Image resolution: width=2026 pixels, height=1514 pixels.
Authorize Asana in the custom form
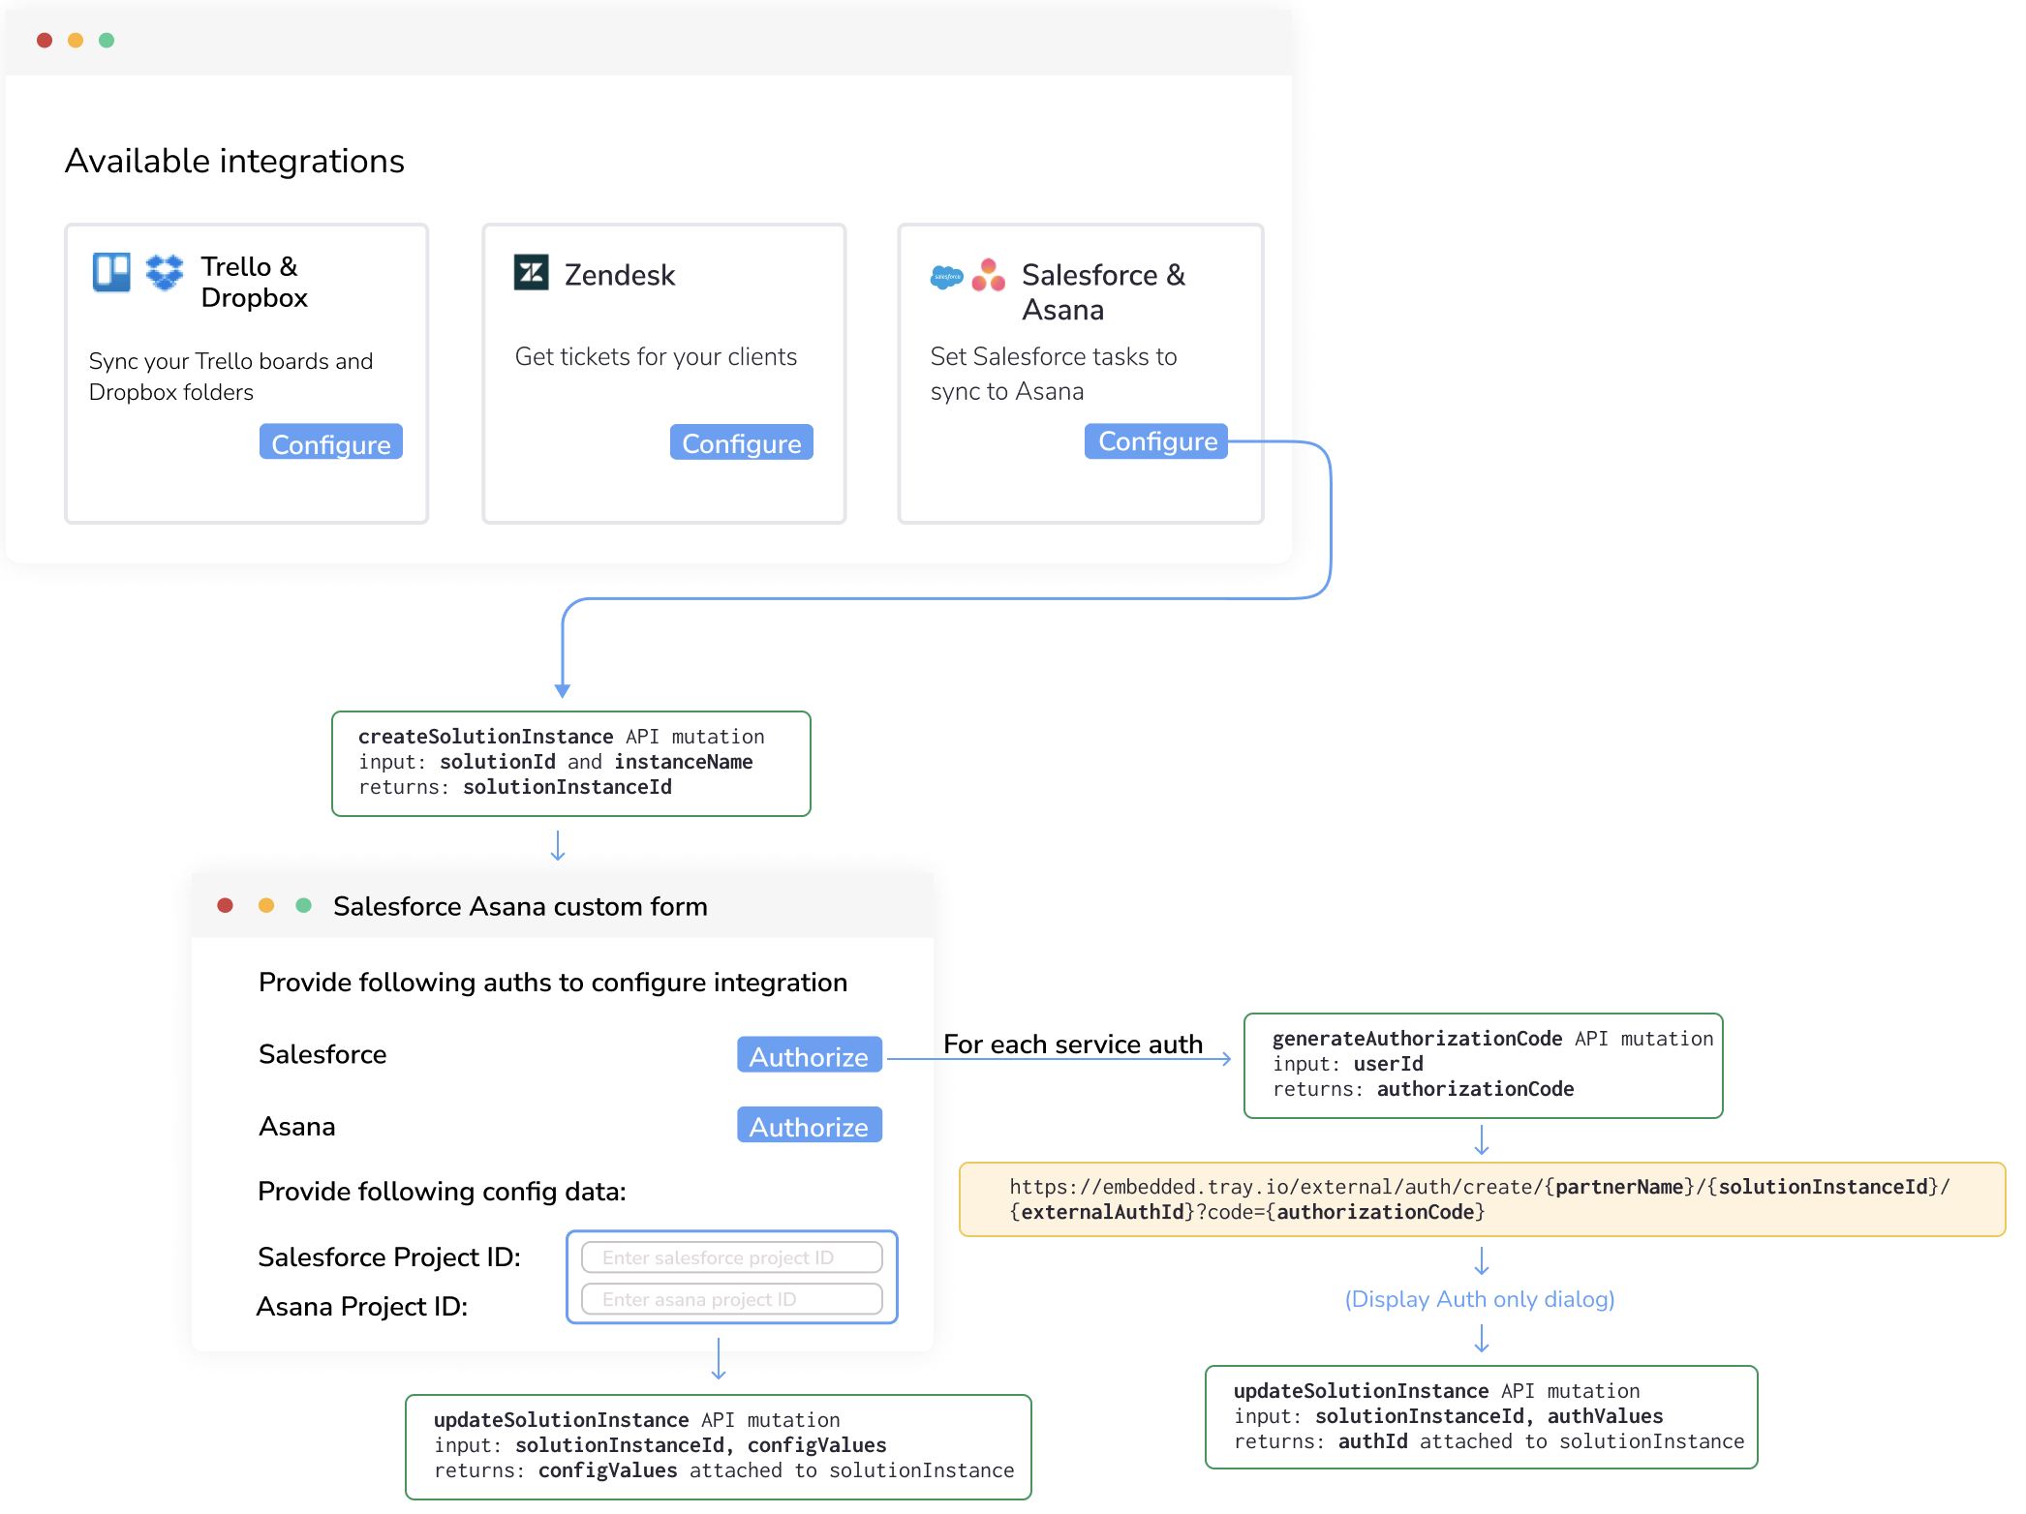click(809, 1125)
